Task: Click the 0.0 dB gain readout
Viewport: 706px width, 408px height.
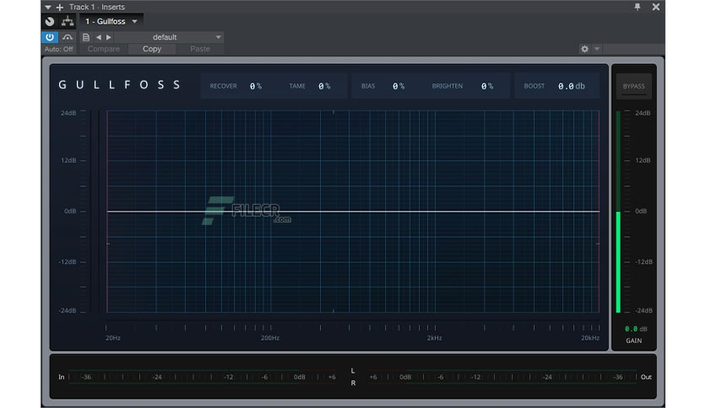Action: pos(636,329)
